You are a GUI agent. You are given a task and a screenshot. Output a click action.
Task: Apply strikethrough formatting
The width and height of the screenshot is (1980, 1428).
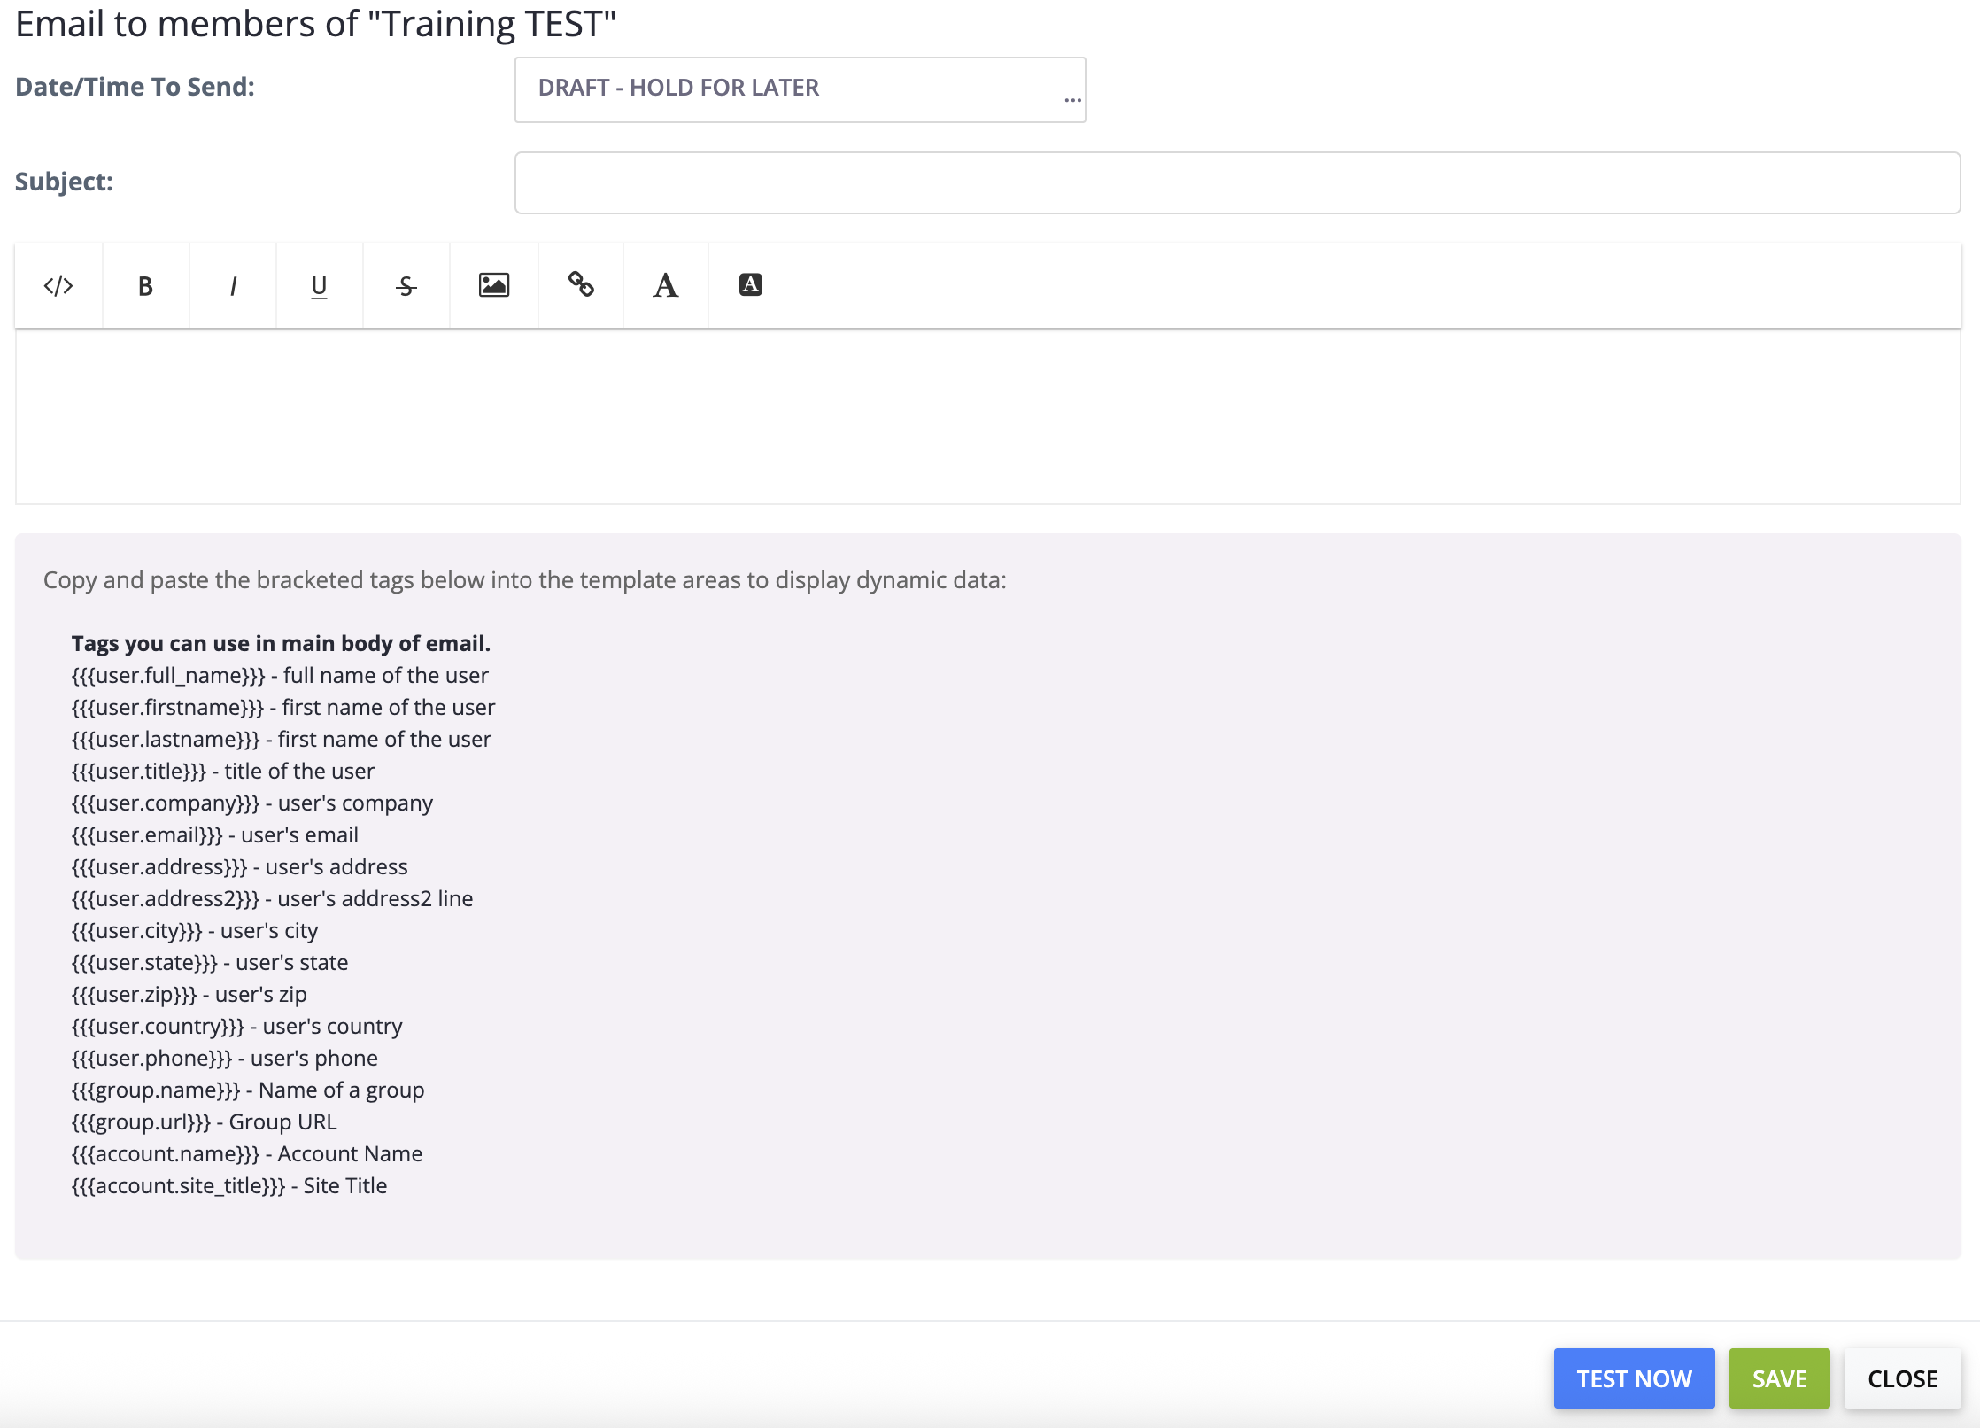point(406,285)
